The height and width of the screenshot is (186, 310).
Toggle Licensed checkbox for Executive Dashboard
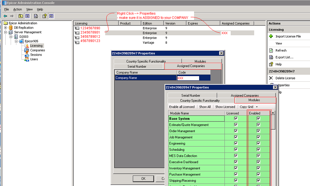[236, 162]
